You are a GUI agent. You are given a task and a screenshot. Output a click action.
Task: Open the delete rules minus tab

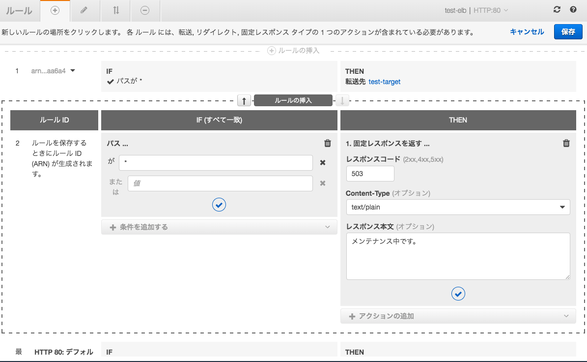tap(145, 10)
